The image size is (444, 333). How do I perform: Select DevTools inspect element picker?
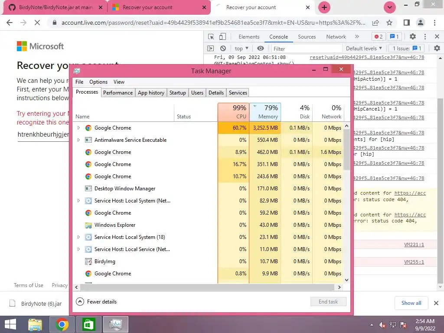pyautogui.click(x=211, y=37)
